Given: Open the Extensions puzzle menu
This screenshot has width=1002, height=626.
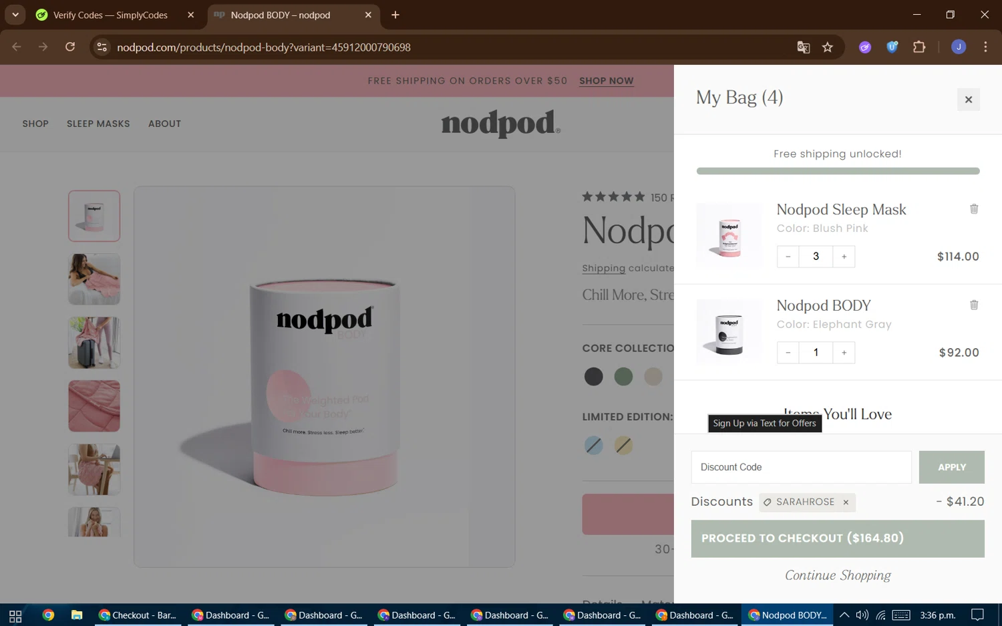Looking at the screenshot, I should click(919, 47).
